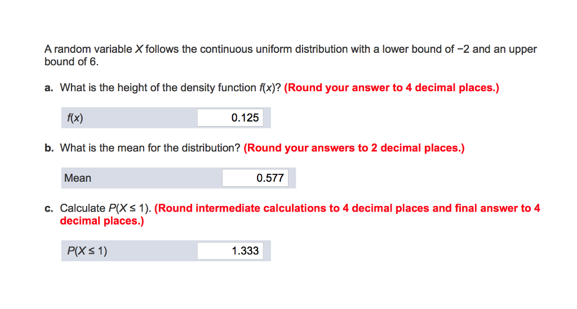Click the red 2 decimal places hint

354,147
